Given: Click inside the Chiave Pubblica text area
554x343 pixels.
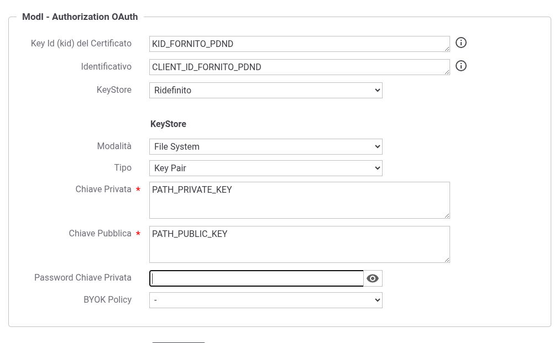Looking at the screenshot, I should (299, 244).
